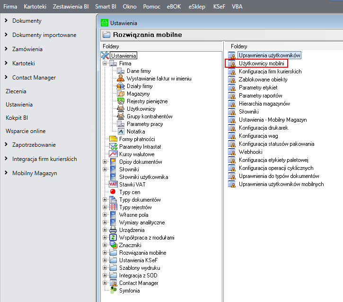Expand the Rozwiązania mobilne tree node
343x302 pixels.
click(105, 253)
